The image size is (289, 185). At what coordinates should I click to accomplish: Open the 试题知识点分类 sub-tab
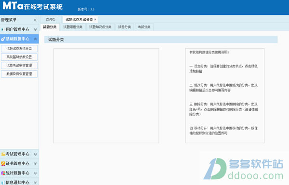tap(100, 27)
